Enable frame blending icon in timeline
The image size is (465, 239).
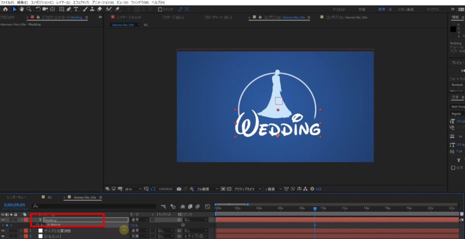[190, 207]
